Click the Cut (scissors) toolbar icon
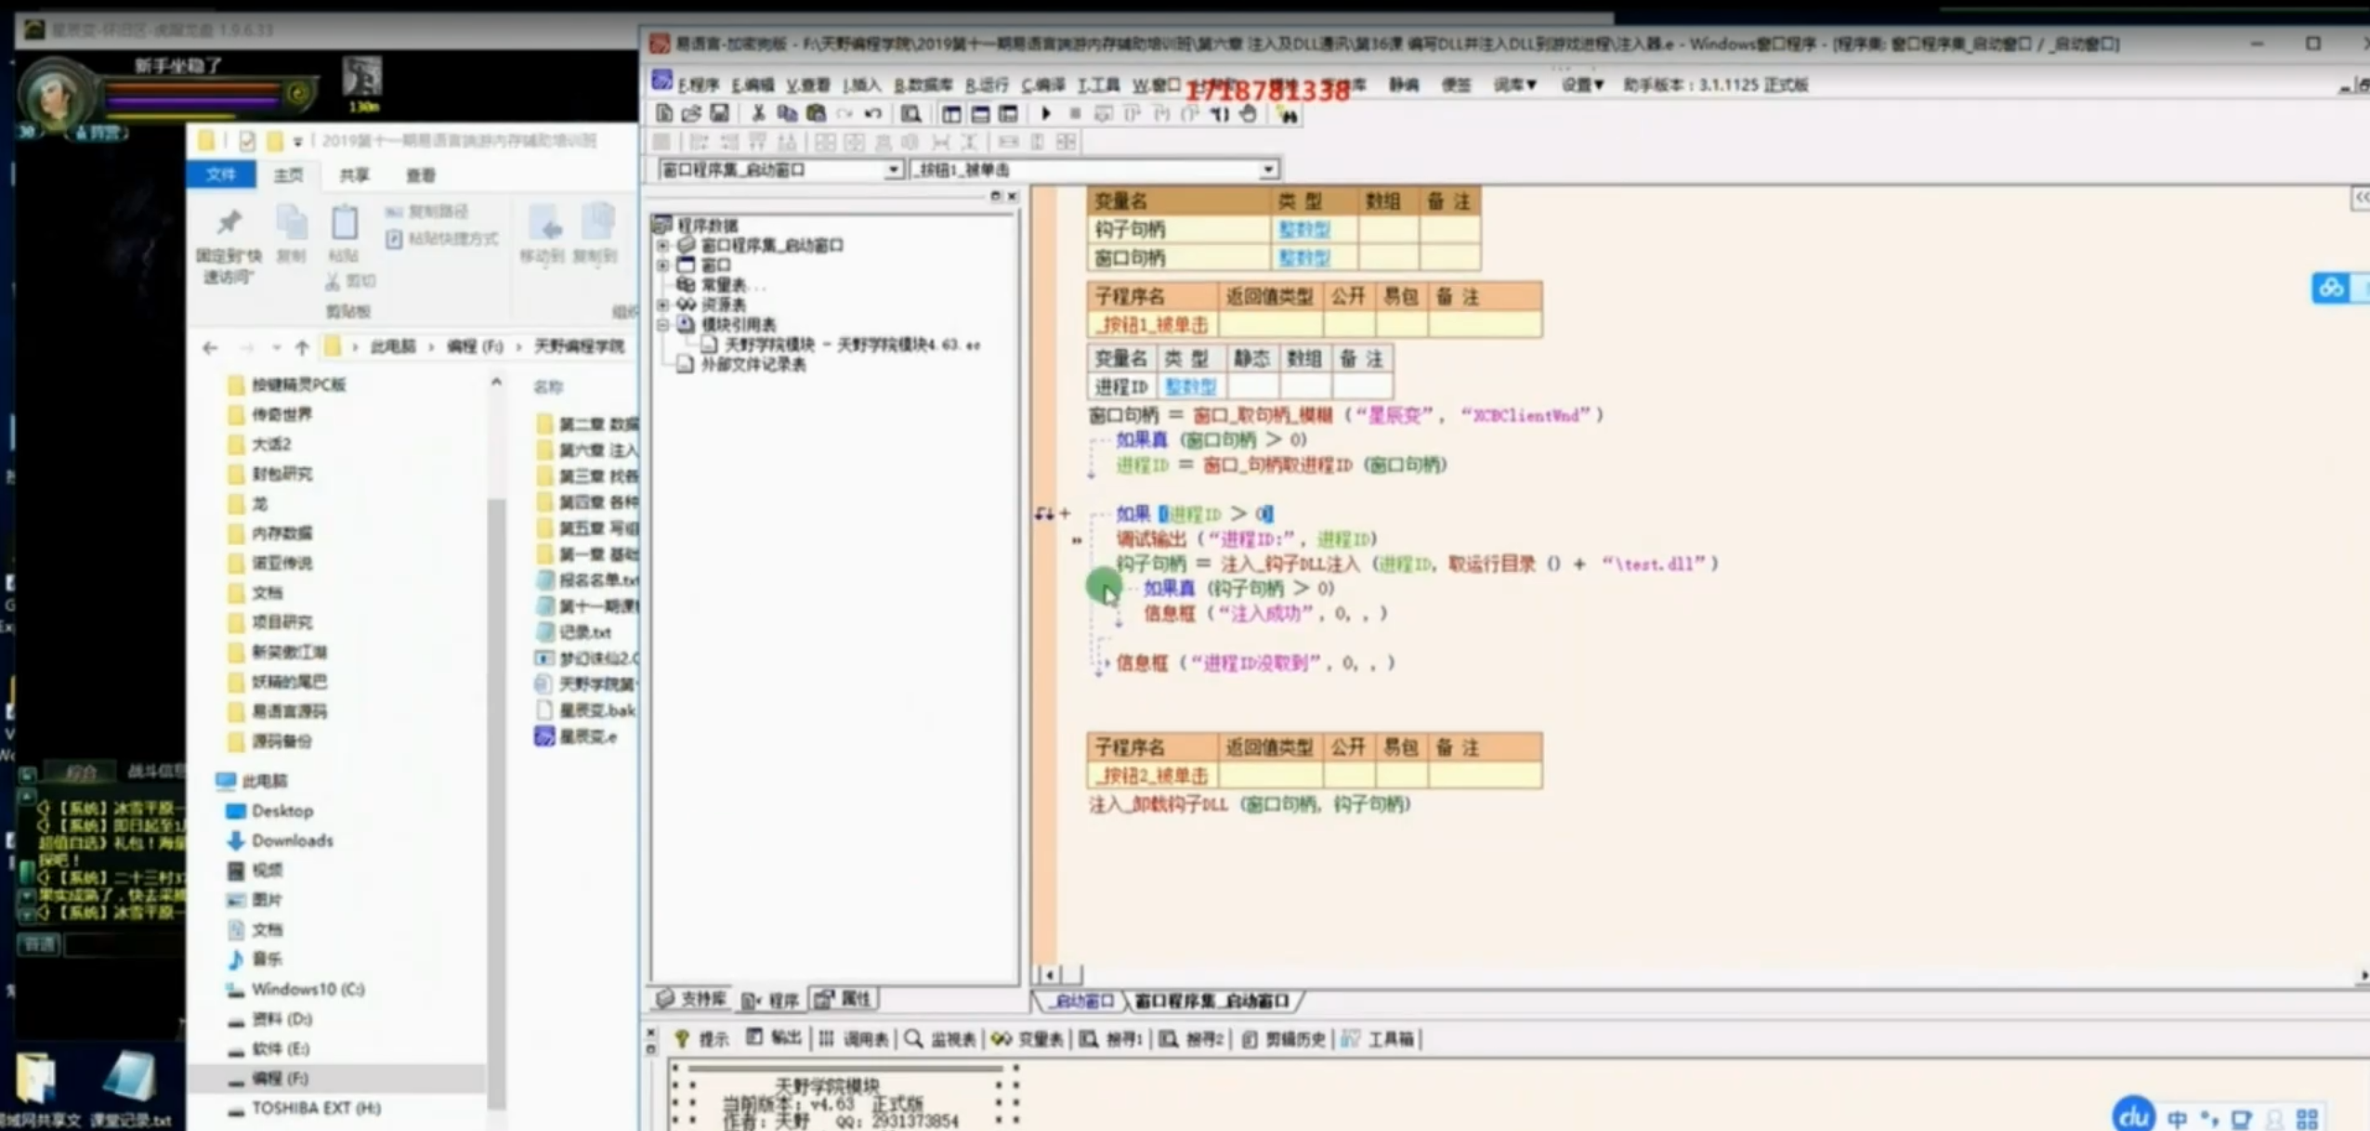Image resolution: width=2370 pixels, height=1131 pixels. pyautogui.click(x=758, y=113)
